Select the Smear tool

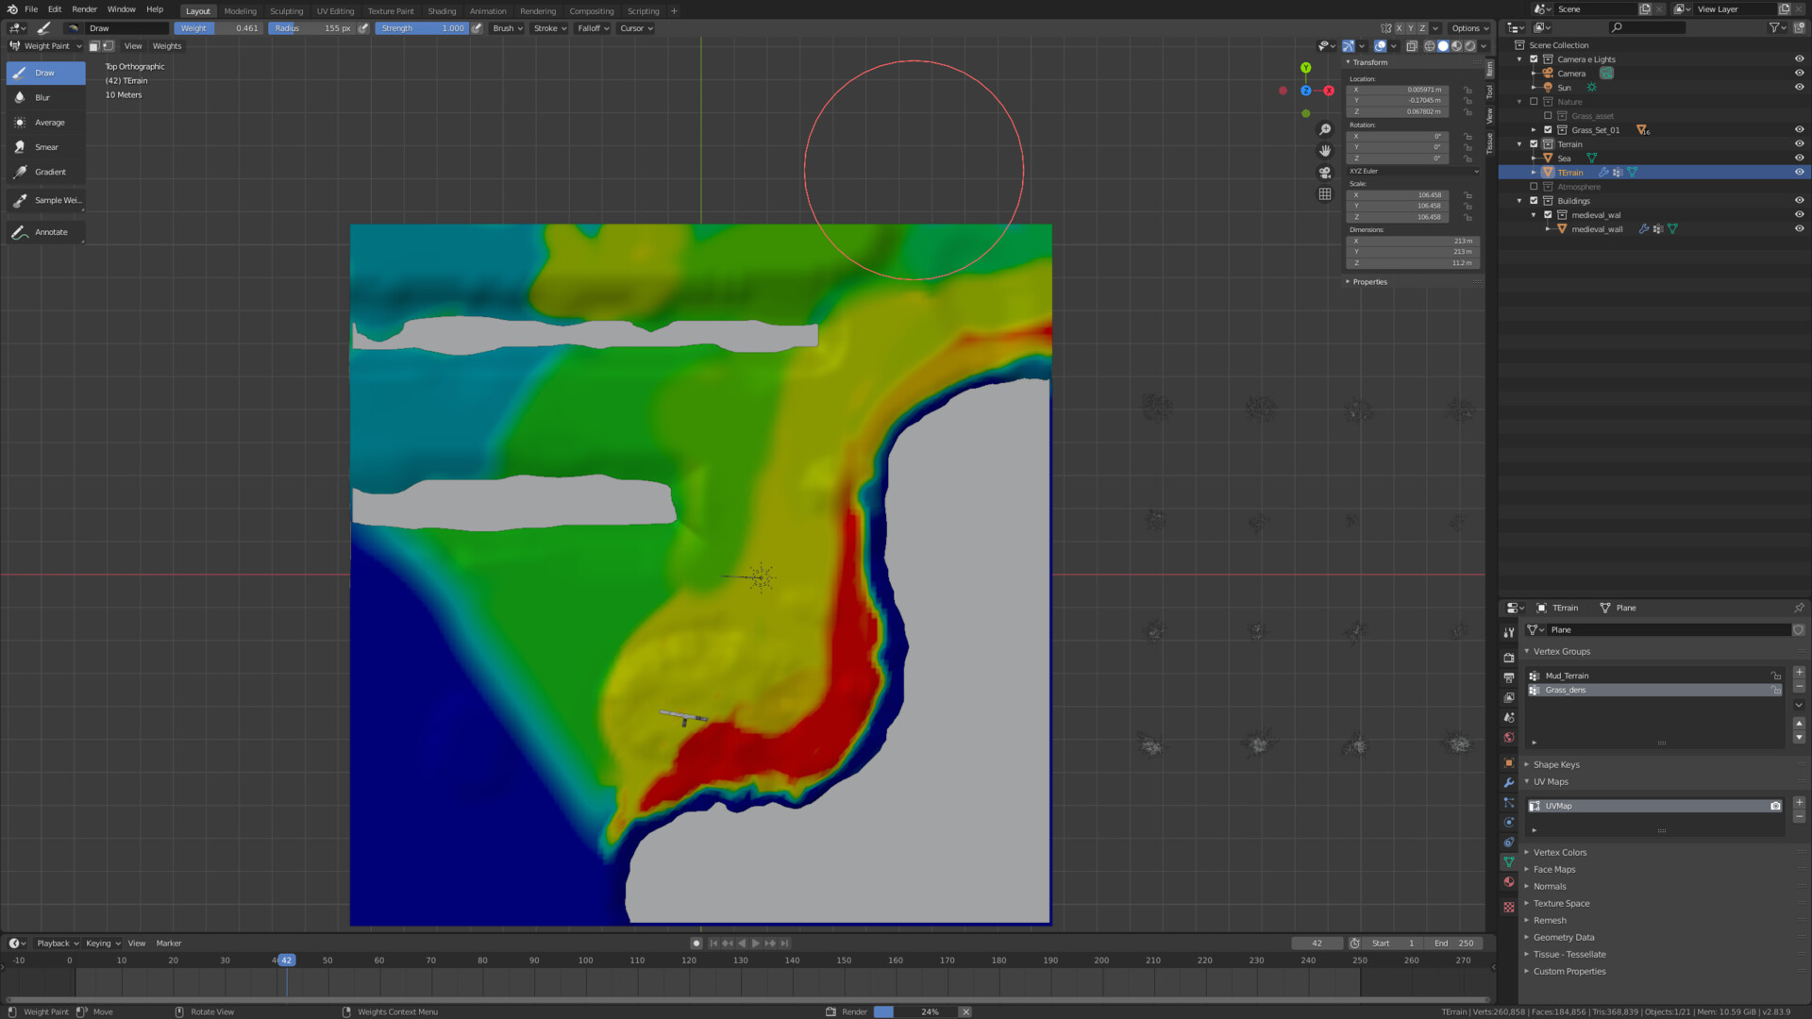point(45,147)
